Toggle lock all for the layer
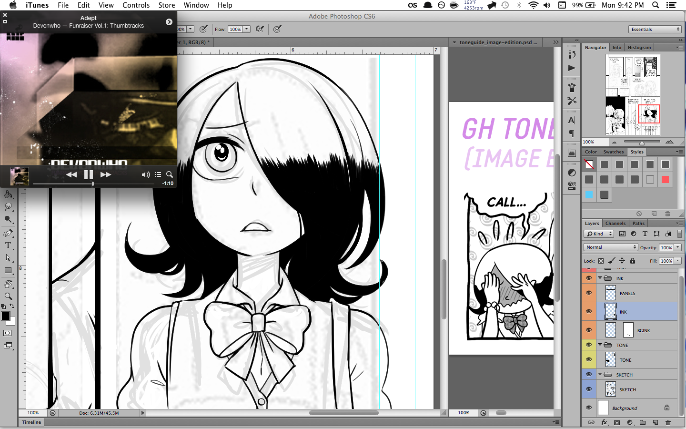Image resolution: width=686 pixels, height=429 pixels. pos(633,261)
